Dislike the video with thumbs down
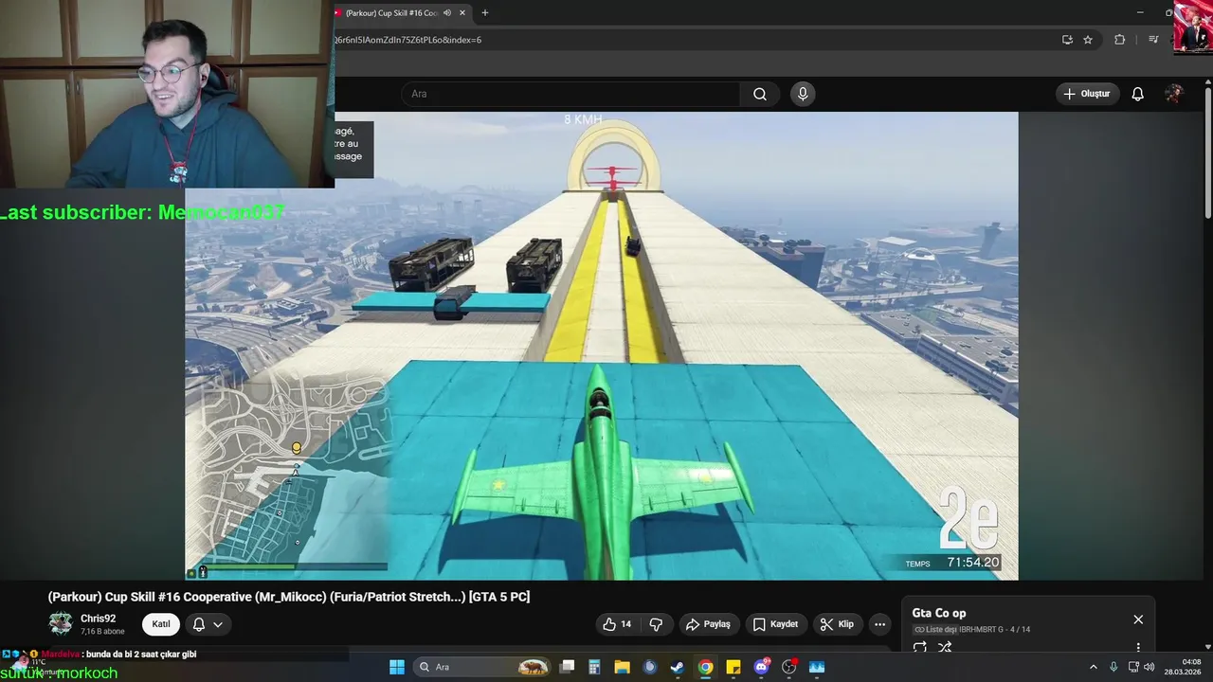Screen dimensions: 1213x682 (x=656, y=624)
